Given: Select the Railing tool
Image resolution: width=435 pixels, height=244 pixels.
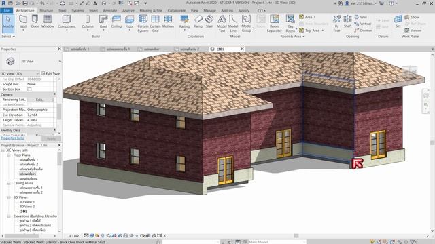Looking at the screenshot, I should point(184,22).
